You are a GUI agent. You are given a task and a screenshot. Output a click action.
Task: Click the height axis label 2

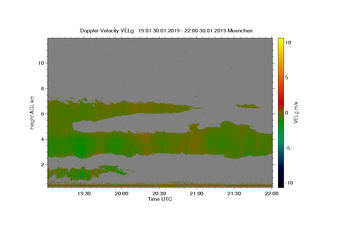point(43,165)
